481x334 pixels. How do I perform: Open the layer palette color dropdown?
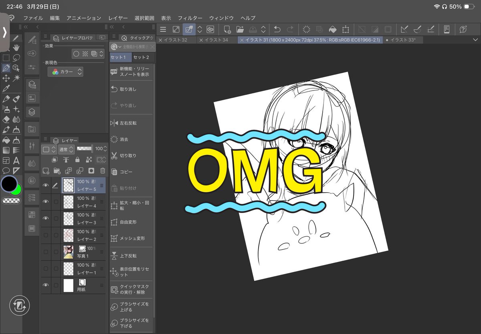49,149
